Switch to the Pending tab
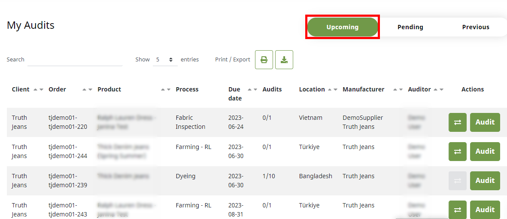 pyautogui.click(x=410, y=27)
